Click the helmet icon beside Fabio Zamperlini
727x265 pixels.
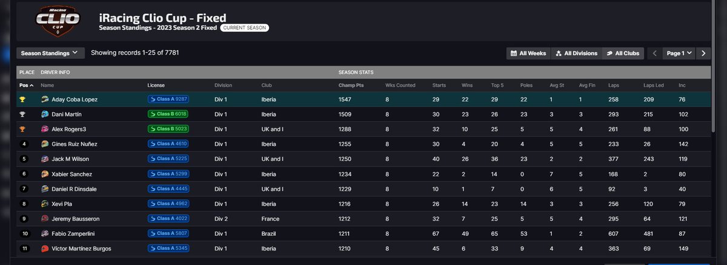[x=45, y=233]
